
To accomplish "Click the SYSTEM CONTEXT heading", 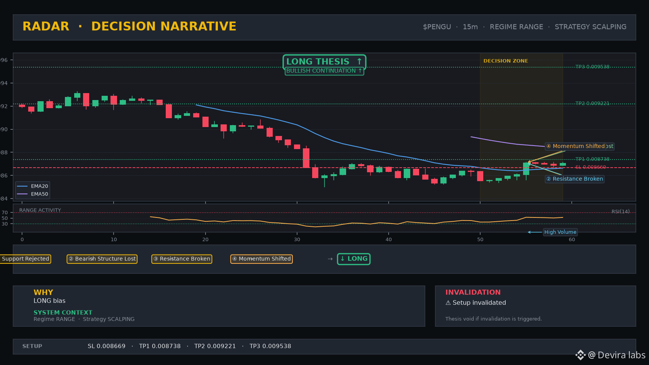I will pyautogui.click(x=63, y=312).
